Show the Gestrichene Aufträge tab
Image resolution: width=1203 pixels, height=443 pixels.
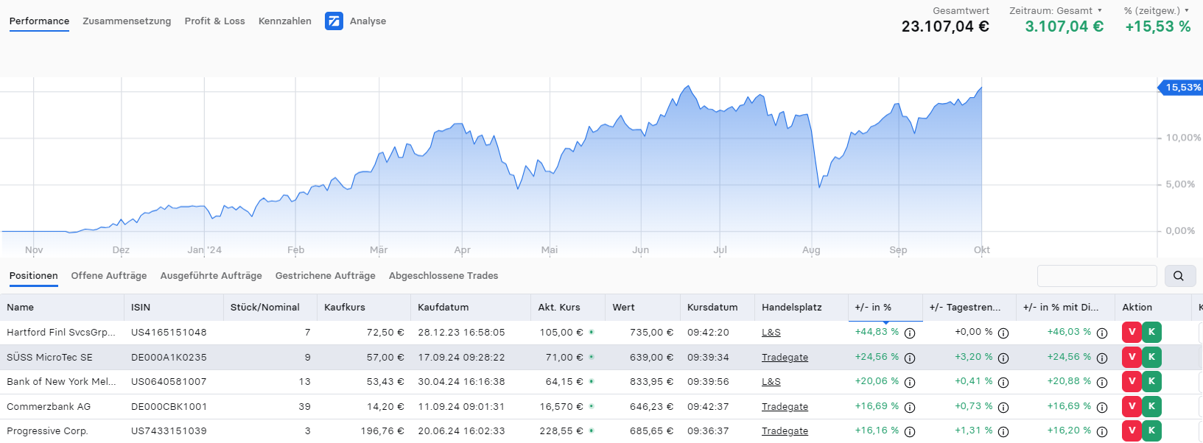(x=326, y=276)
